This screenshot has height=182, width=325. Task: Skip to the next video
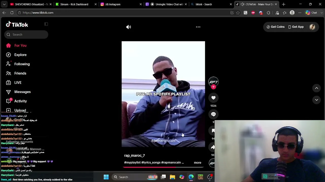(x=317, y=100)
